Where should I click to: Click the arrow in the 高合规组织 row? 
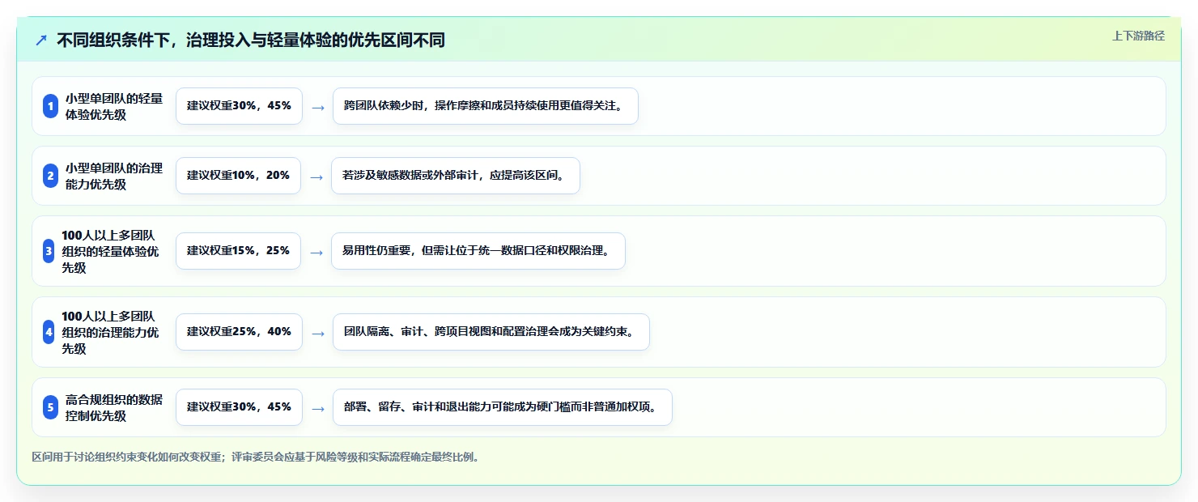click(x=318, y=408)
